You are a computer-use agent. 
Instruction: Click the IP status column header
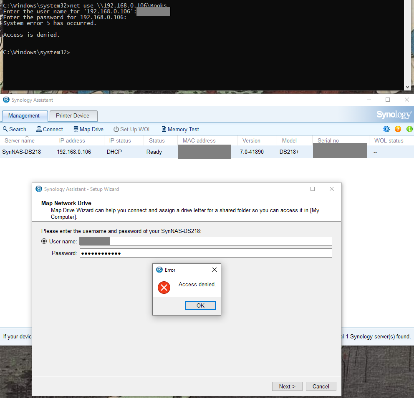[x=124, y=140]
